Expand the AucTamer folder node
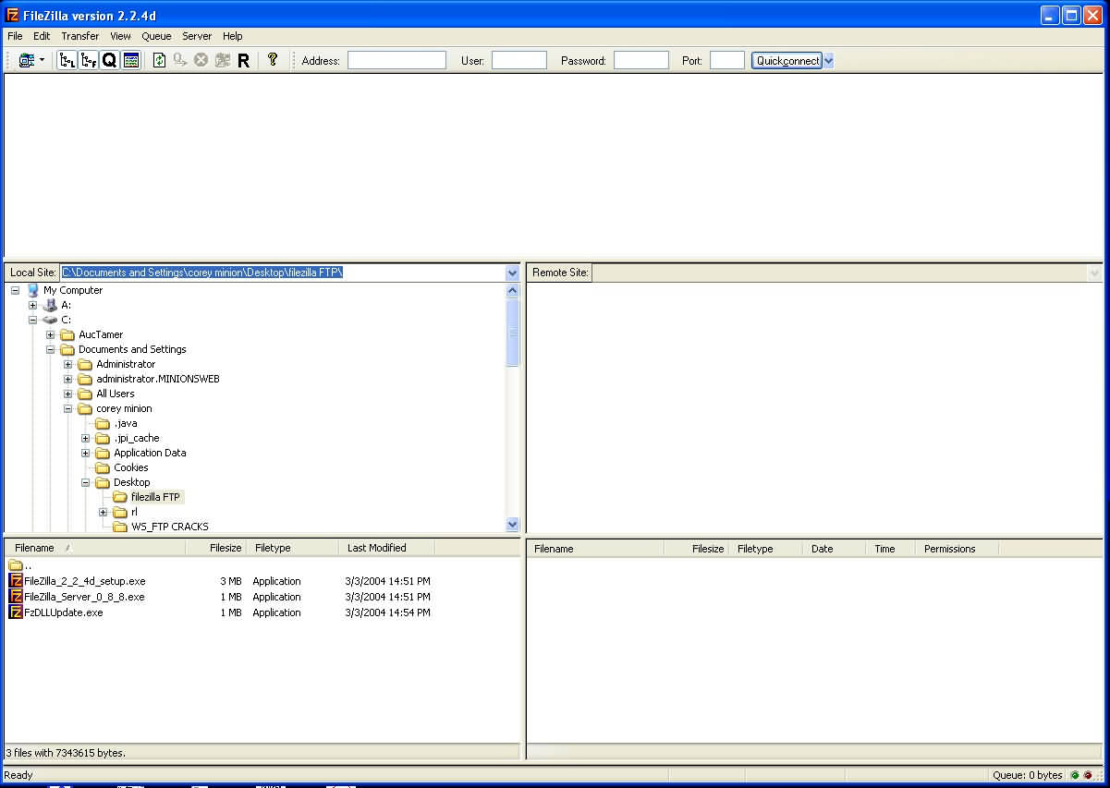Image resolution: width=1110 pixels, height=788 pixels. coord(51,334)
